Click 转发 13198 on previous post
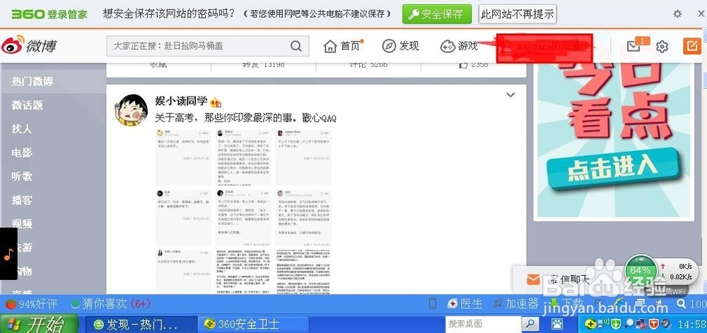 tap(264, 65)
